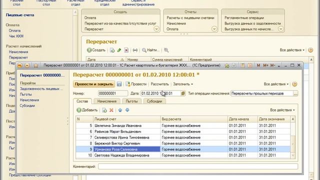Switch to the 'Состав' tab

(x=82, y=101)
